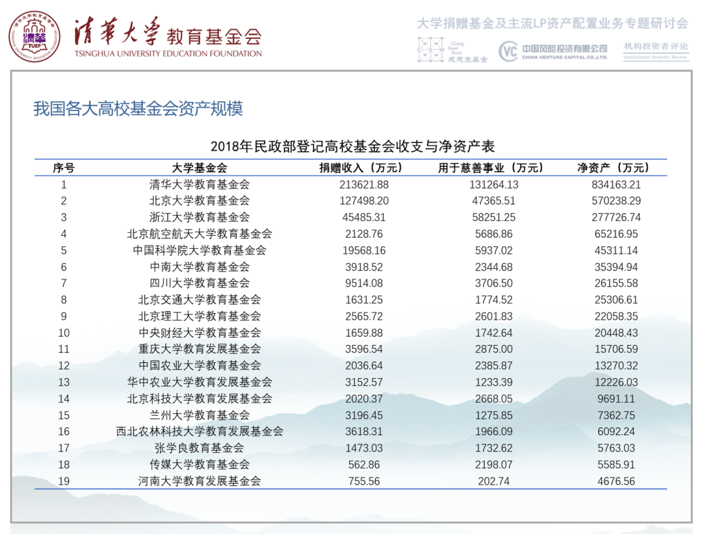Click net assets value 4676.56
702x534 pixels.
616,481
